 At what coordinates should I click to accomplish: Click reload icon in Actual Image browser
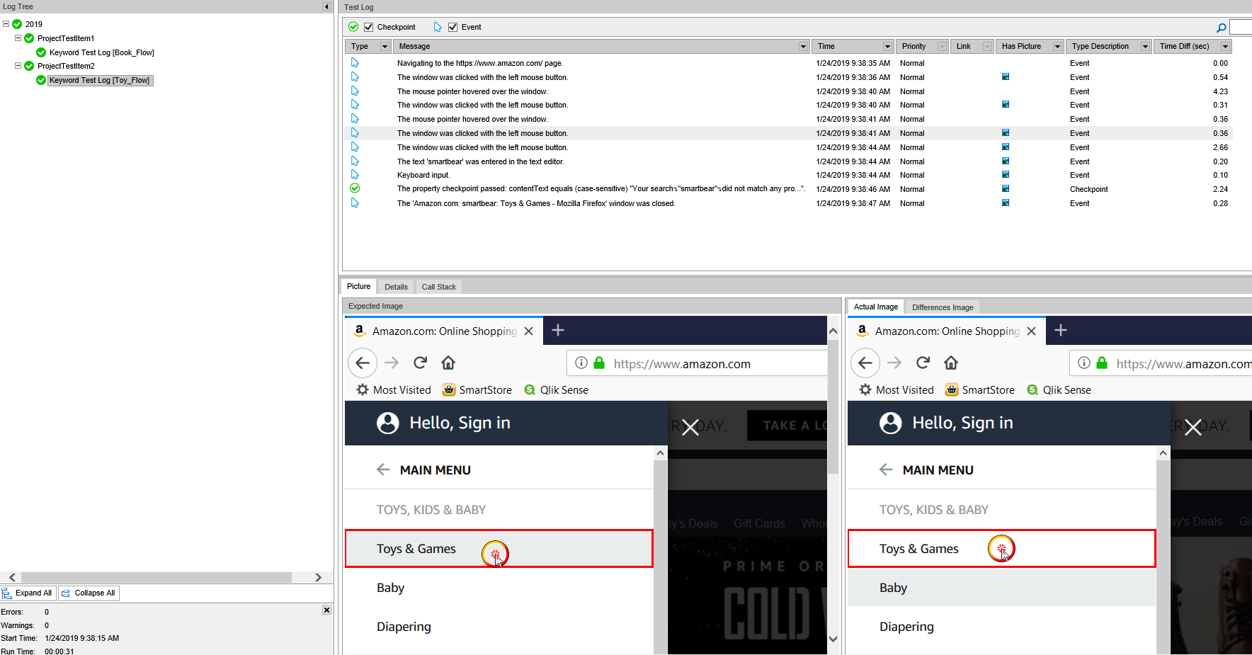(923, 363)
